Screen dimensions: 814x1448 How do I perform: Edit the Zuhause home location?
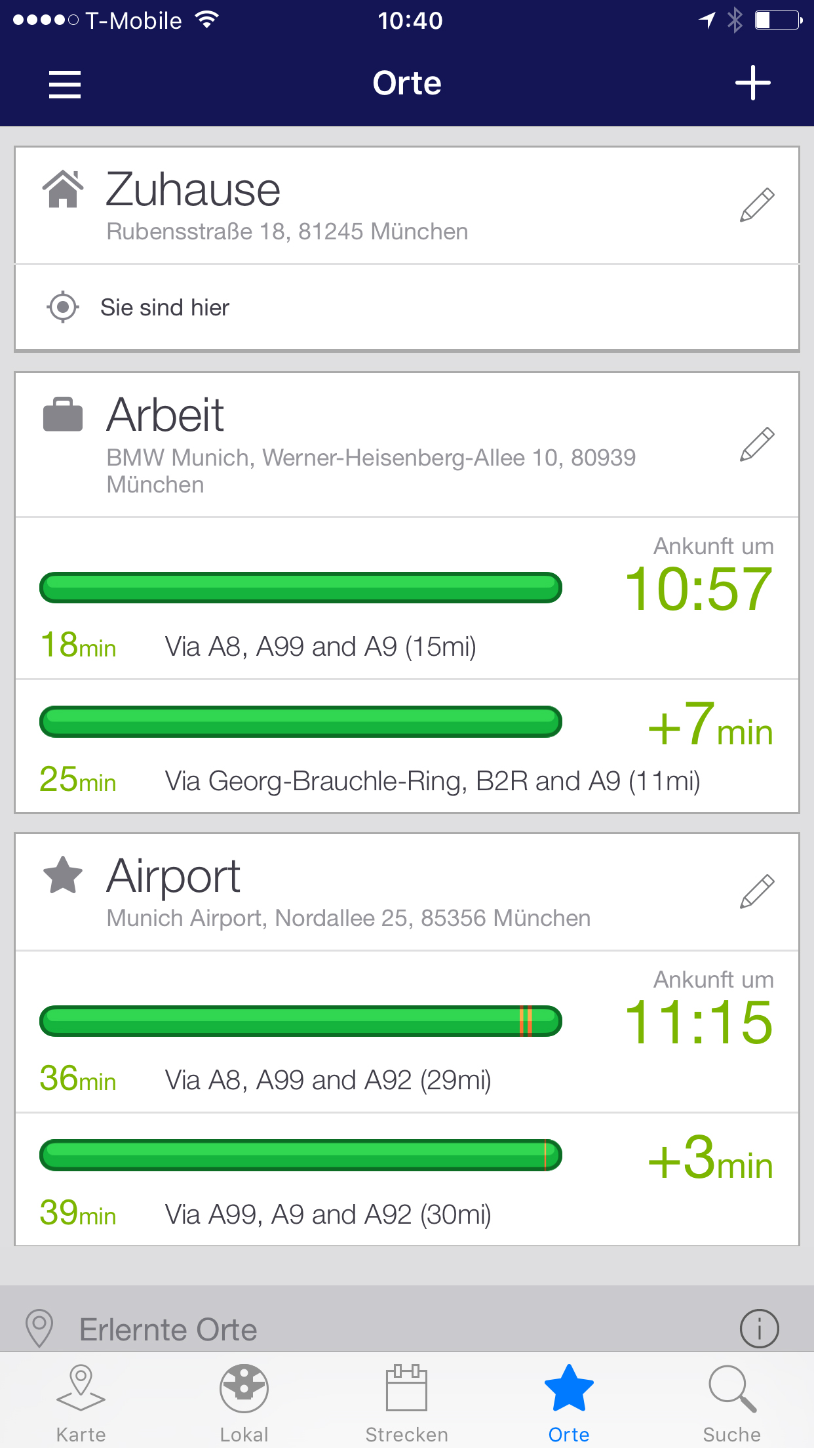pyautogui.click(x=757, y=205)
